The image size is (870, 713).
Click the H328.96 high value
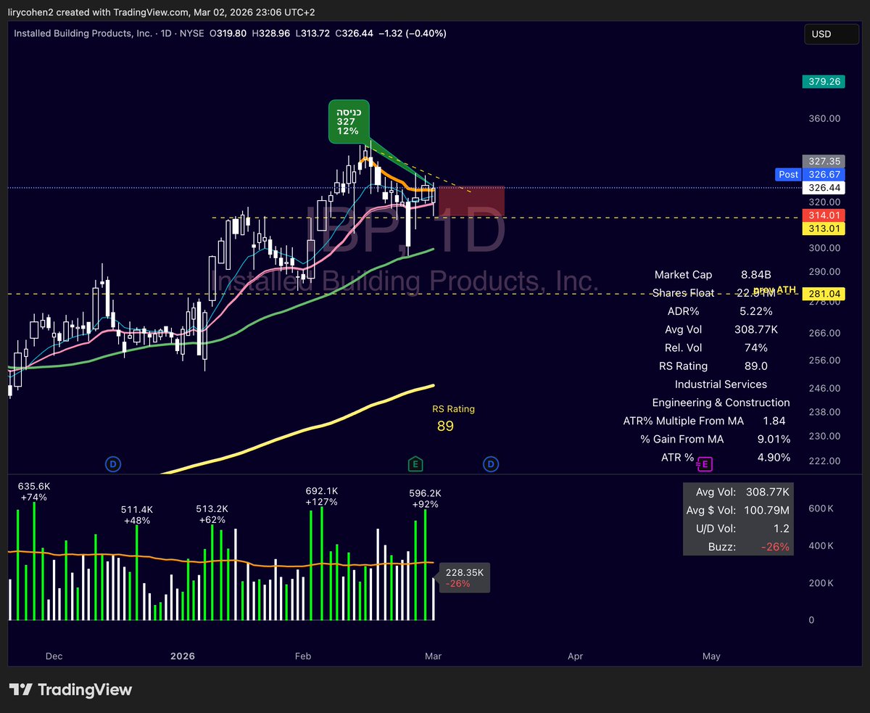tap(270, 33)
